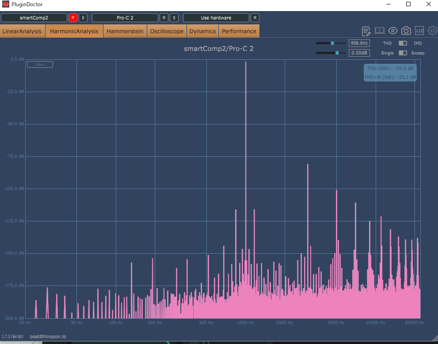The width and height of the screenshot is (438, 344).
Task: Click the Sweep label
Action: (418, 53)
